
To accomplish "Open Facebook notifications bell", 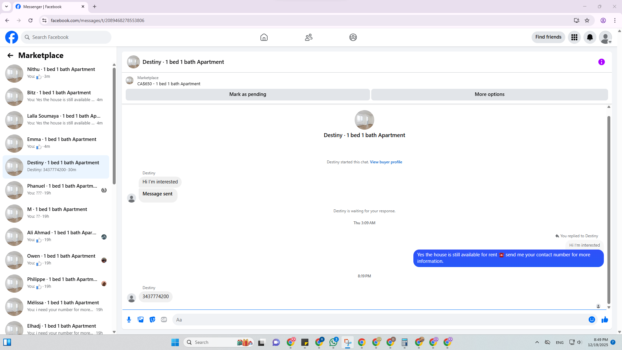I will click(590, 37).
